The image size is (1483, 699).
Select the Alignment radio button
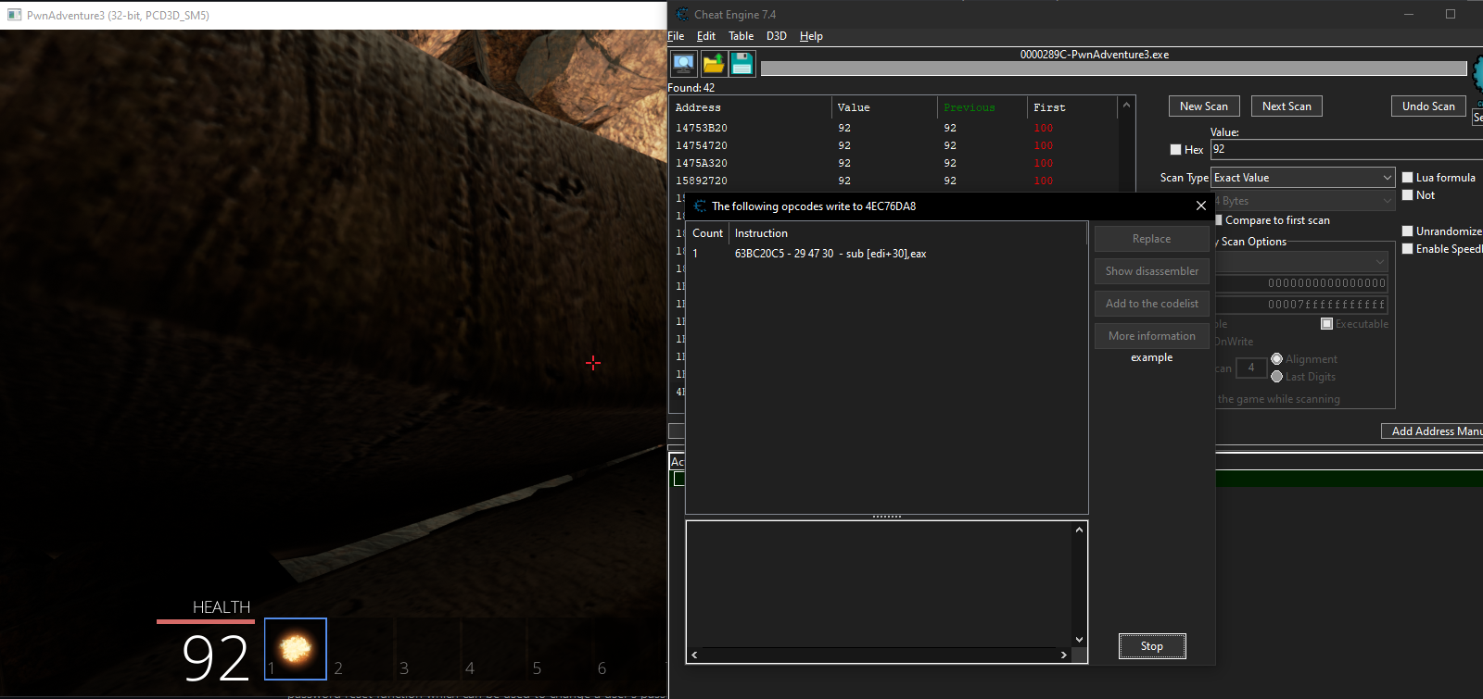tap(1276, 359)
